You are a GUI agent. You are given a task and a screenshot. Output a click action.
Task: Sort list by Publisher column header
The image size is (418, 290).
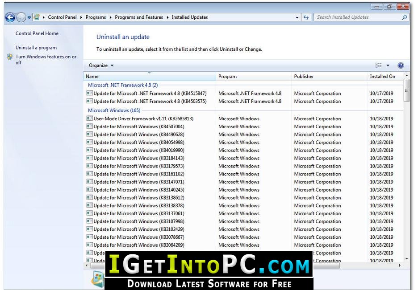point(330,76)
